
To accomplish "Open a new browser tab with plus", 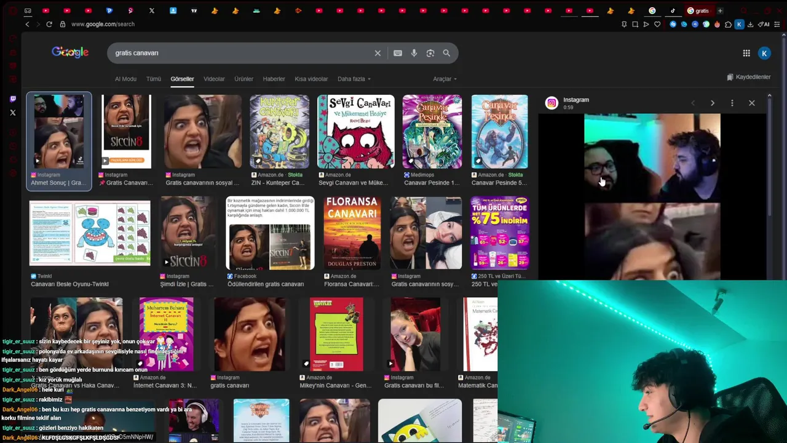I will point(720,10).
